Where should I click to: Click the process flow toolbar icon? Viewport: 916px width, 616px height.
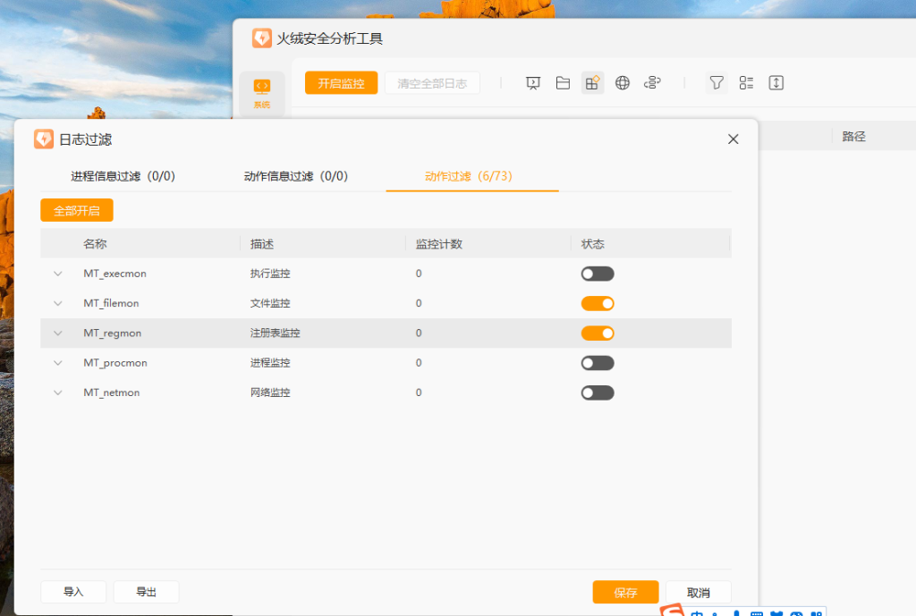tap(652, 83)
